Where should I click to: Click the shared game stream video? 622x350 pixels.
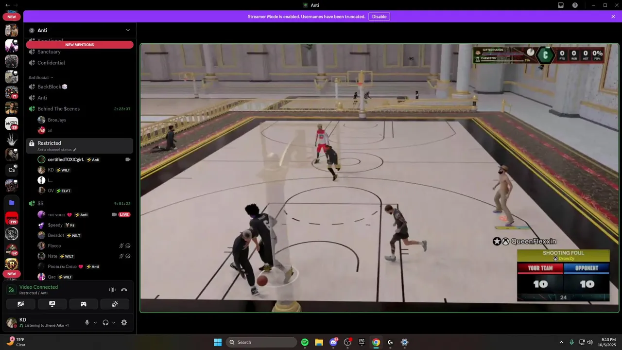pyautogui.click(x=380, y=178)
